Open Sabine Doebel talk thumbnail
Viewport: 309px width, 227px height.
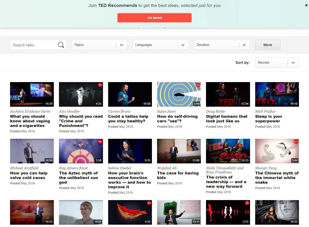[130, 151]
